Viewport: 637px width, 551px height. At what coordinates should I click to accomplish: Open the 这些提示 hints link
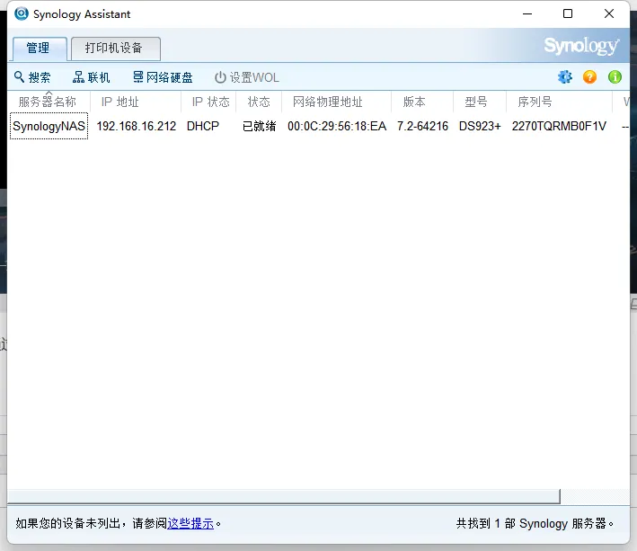pos(190,523)
